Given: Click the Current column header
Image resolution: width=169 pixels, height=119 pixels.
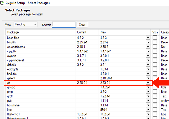Looking at the screenshot, I should click(x=87, y=32).
